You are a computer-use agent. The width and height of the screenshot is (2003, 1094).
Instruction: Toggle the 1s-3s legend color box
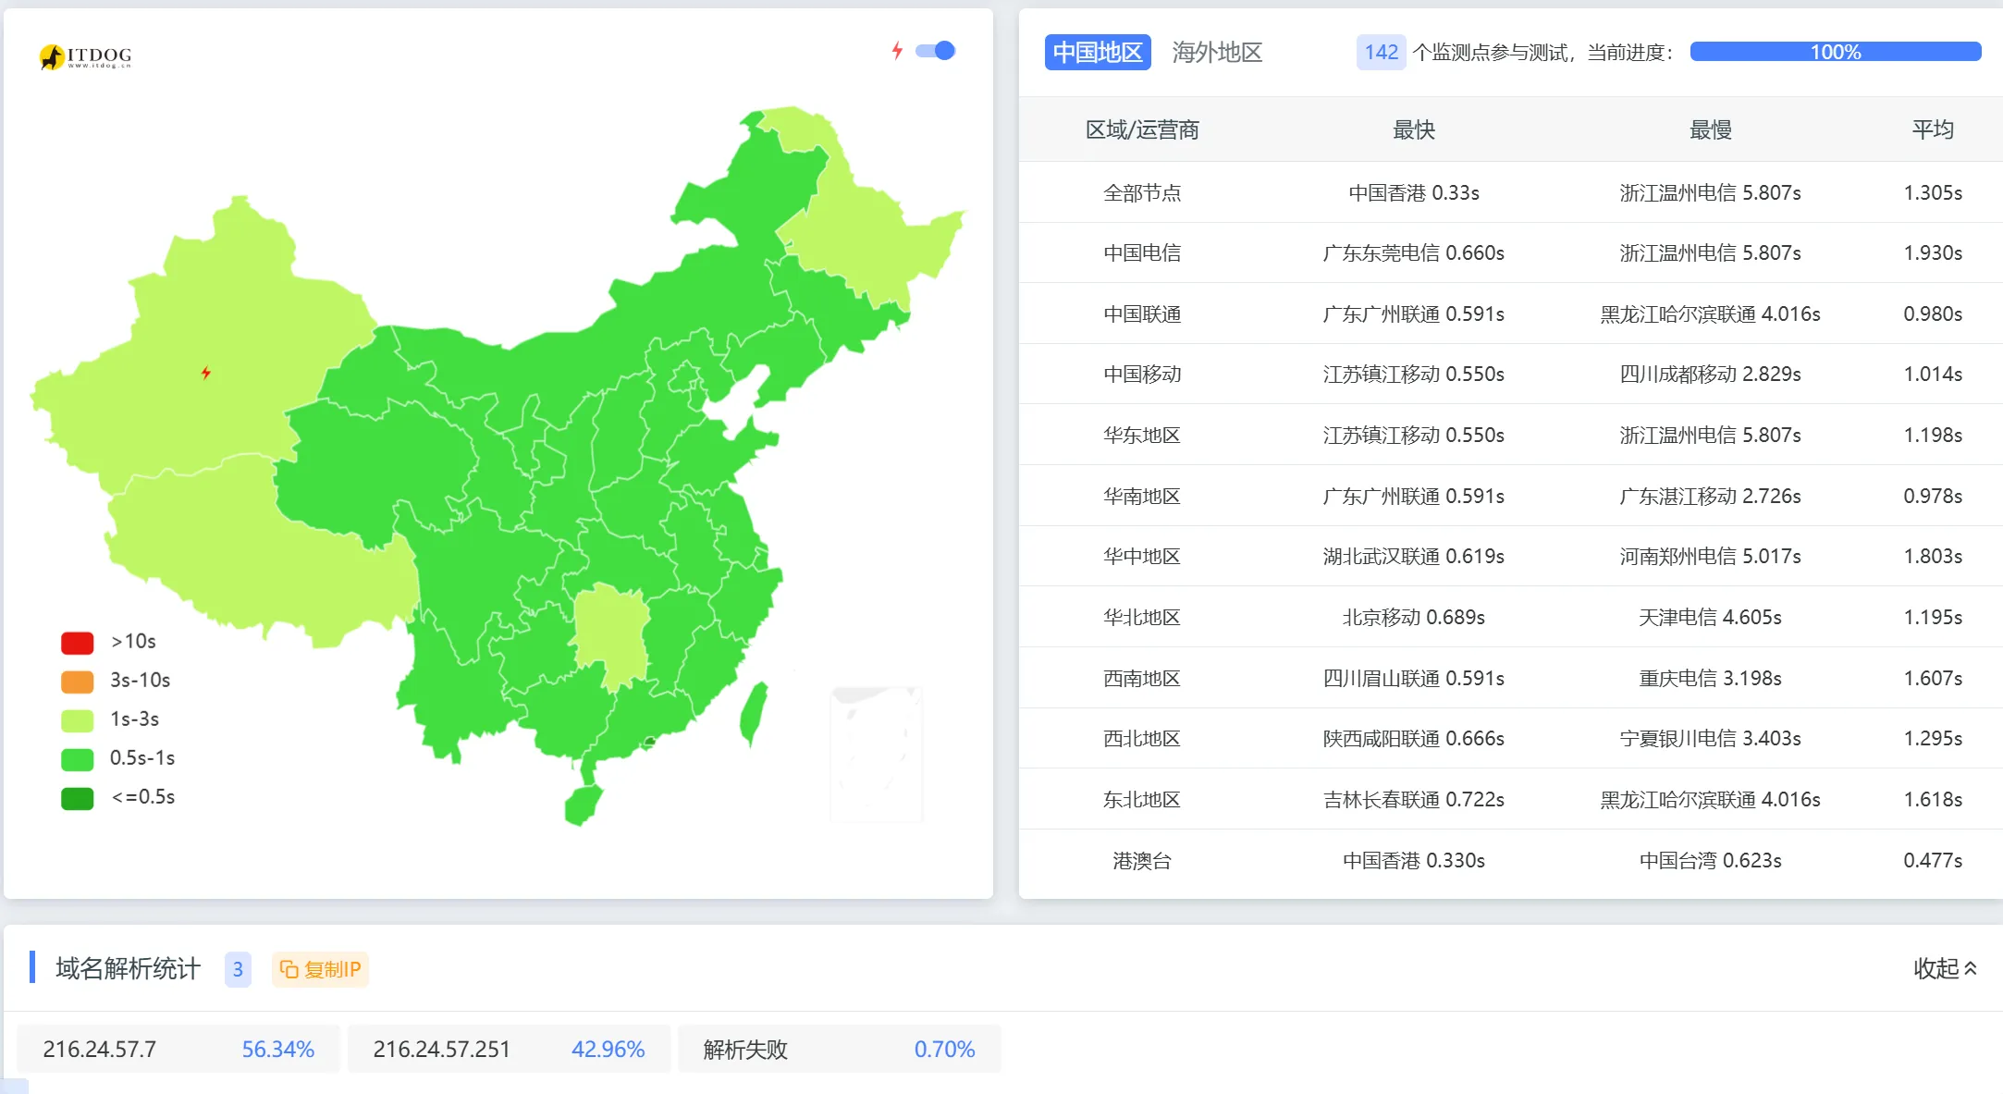tap(77, 719)
